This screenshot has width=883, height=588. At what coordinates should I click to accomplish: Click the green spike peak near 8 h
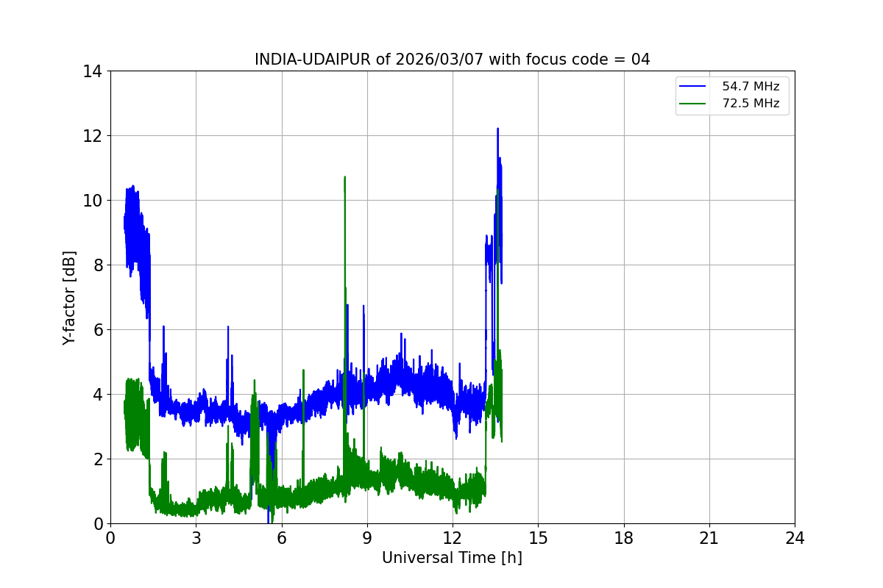pos(344,178)
